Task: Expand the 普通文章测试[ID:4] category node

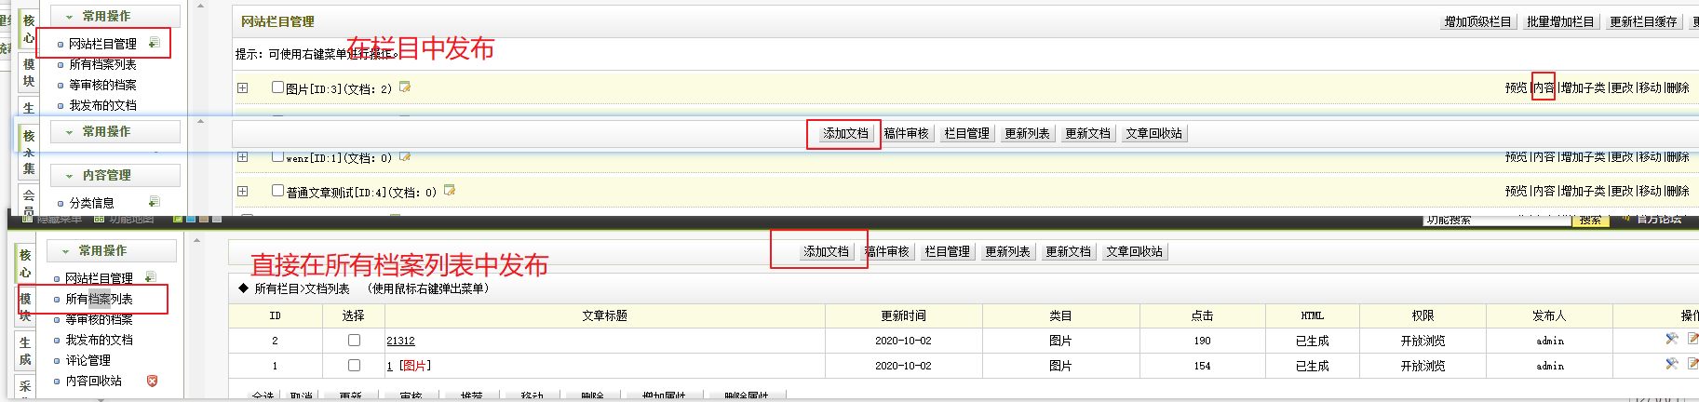Action: click(242, 191)
